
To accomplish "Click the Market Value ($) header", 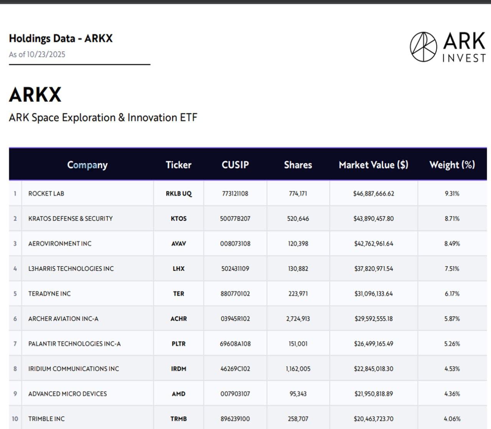I will click(x=373, y=165).
